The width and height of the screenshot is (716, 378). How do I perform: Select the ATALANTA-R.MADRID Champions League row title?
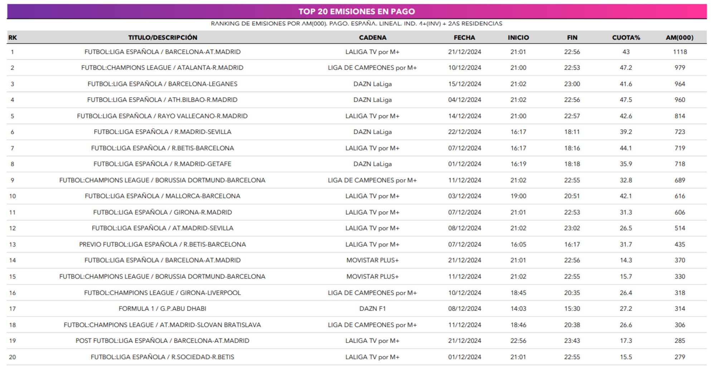point(162,68)
